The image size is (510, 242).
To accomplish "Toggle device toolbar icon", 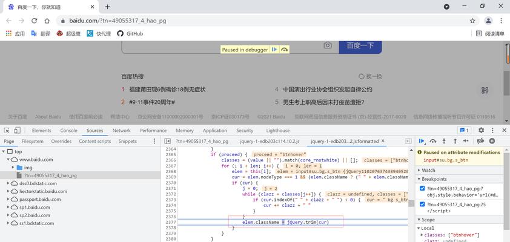I will coord(17,130).
